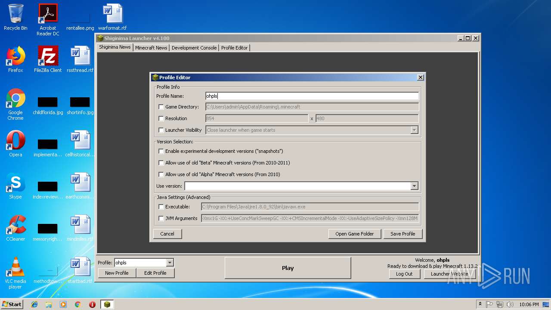This screenshot has height=310, width=551.
Task: Expand the Launcher Visibility dropdown
Action: pyautogui.click(x=414, y=130)
